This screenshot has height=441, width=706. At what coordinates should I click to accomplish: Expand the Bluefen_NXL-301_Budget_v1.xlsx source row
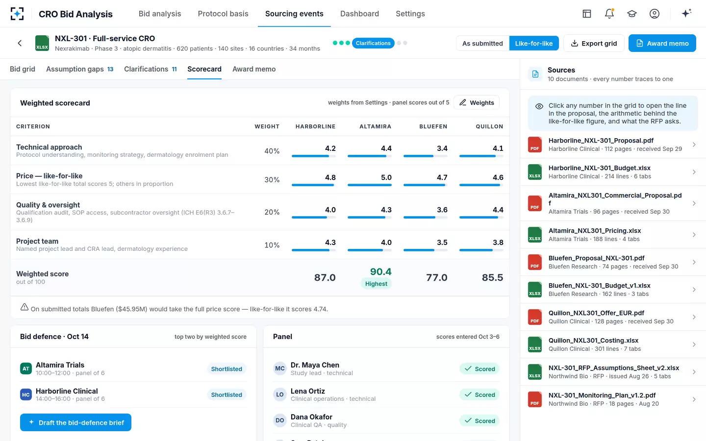[x=613, y=290]
